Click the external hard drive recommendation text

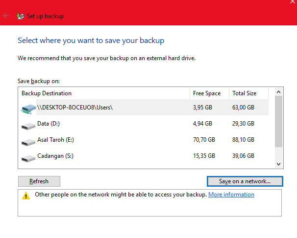pos(106,58)
